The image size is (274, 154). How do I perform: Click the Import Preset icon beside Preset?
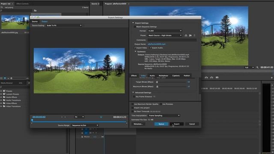pos(190,36)
